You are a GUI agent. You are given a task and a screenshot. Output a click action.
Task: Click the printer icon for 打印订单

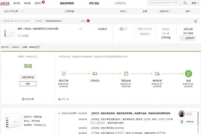click(23, 99)
